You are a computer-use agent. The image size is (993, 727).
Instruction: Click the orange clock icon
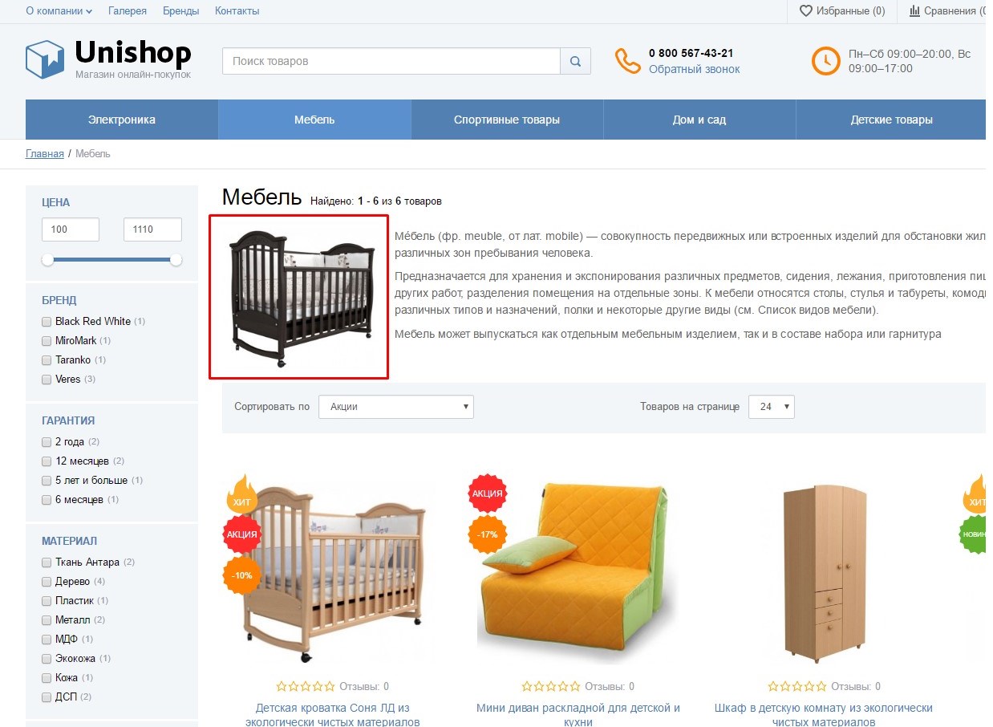825,61
